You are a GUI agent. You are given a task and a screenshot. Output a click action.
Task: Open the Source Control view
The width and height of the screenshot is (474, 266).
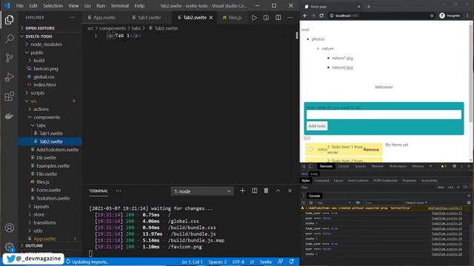click(x=9, y=58)
